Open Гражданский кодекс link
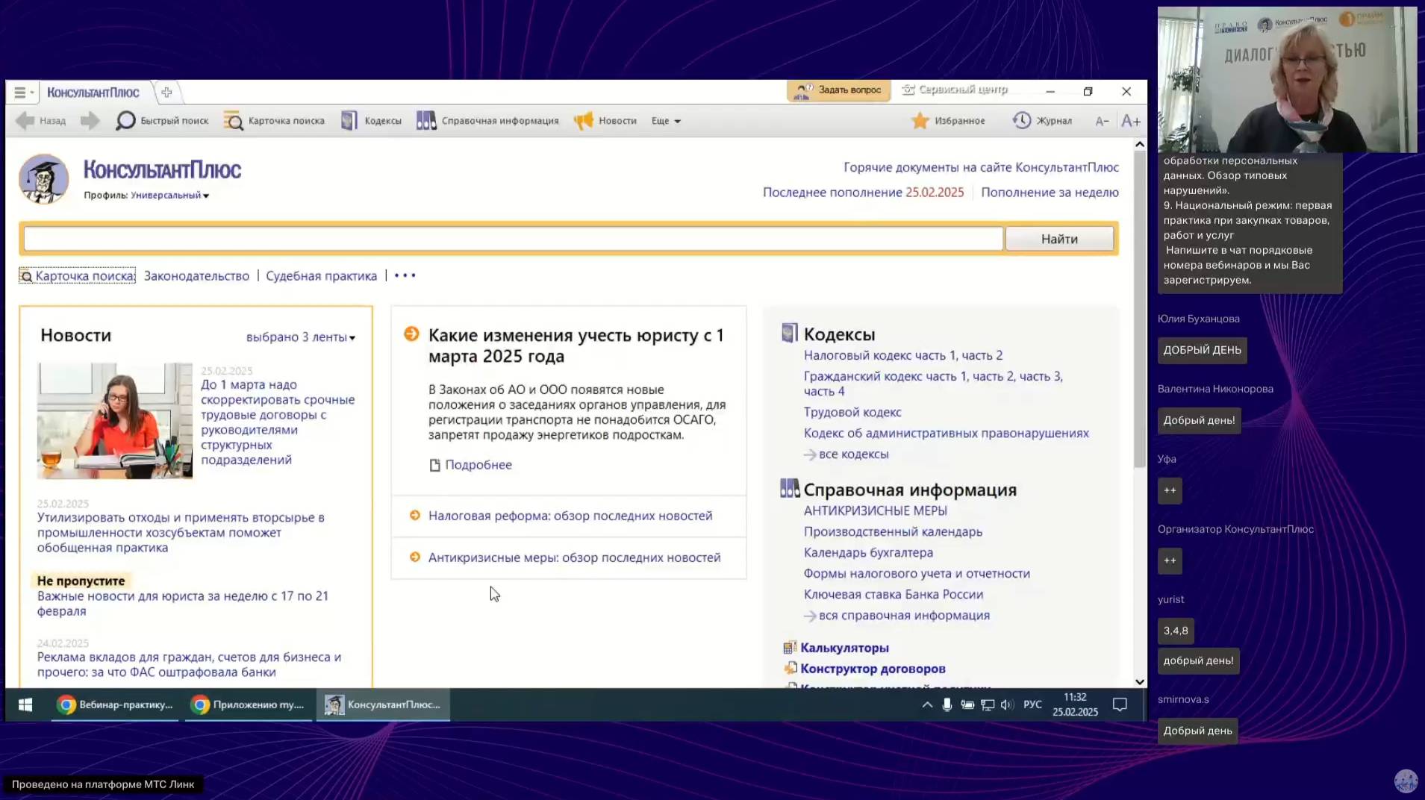This screenshot has height=800, width=1425. 932,384
